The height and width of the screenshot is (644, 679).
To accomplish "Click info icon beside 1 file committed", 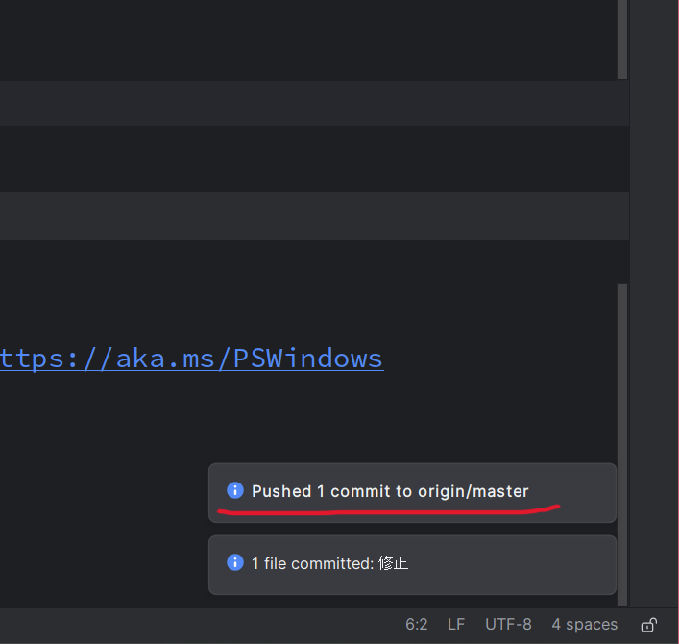I will pyautogui.click(x=235, y=562).
